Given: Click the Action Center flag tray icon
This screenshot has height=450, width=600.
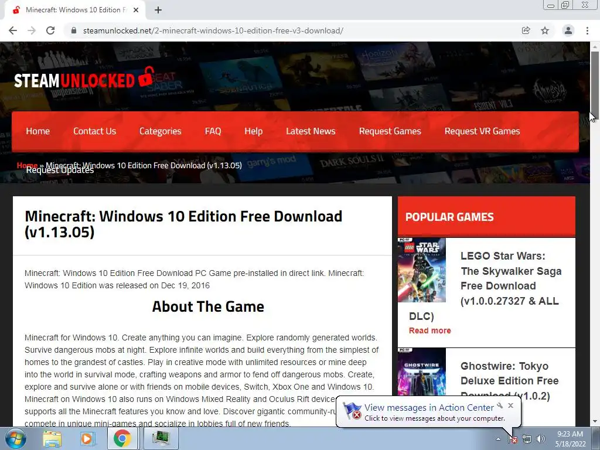Looking at the screenshot, I should [513, 439].
